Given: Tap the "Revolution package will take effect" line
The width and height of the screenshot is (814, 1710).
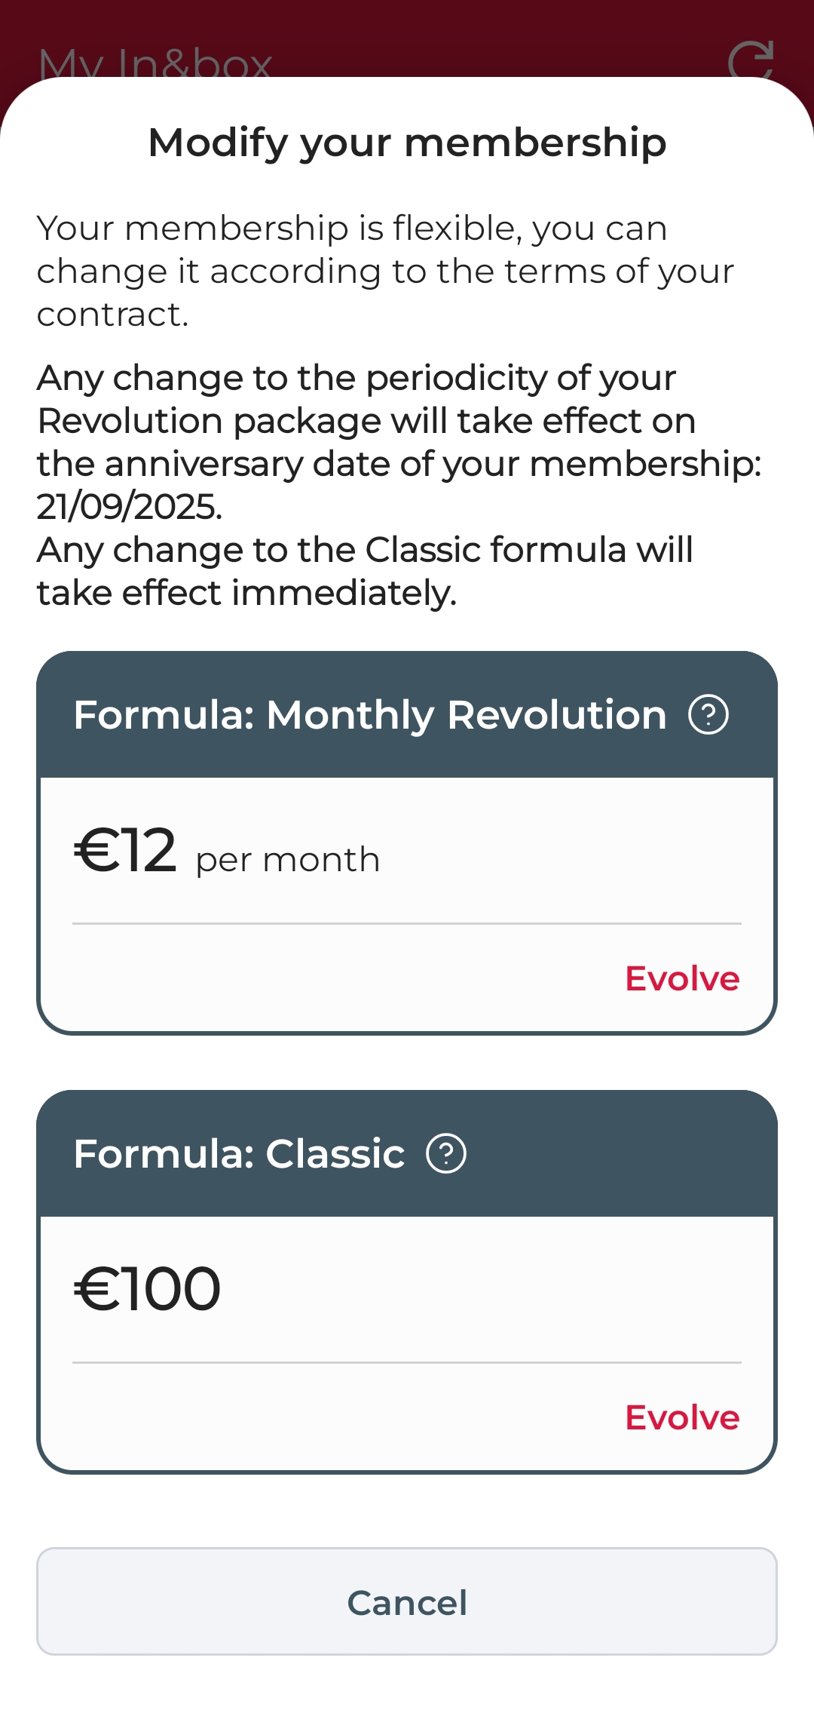Looking at the screenshot, I should click(x=366, y=421).
